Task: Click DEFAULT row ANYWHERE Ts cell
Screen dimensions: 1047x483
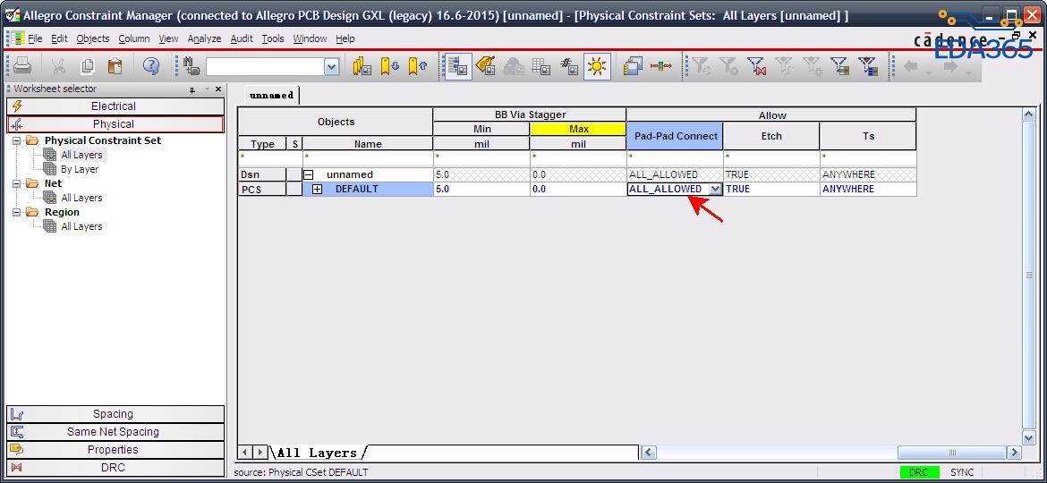Action: [x=868, y=190]
